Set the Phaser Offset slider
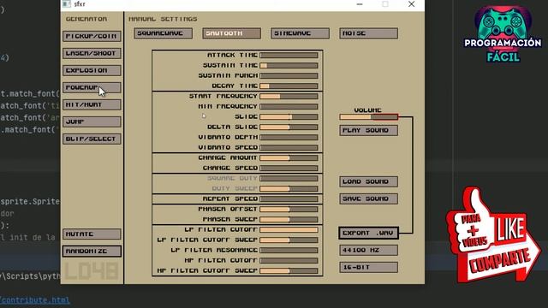Viewport: 548px width, 308px height. tap(289, 209)
